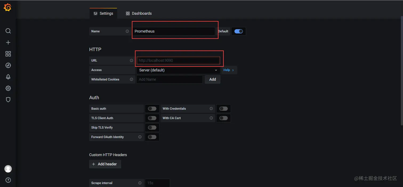Enable the With Credentials toggle
The height and width of the screenshot is (187, 403).
point(224,109)
